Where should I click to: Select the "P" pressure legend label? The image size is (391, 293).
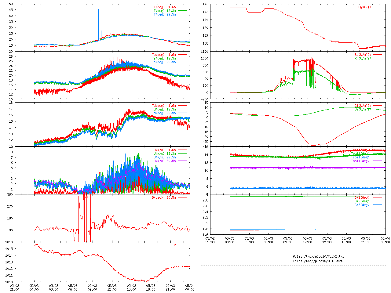pos(175,245)
